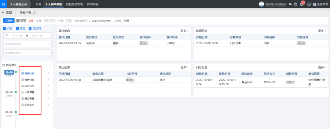The height and width of the screenshot is (129, 330).
Task: Click the user avatar picture
Action: [261, 4]
